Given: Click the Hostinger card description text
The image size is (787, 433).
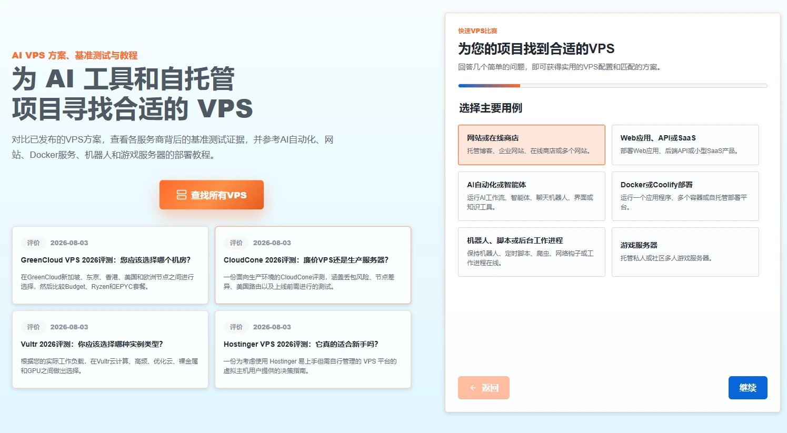Looking at the screenshot, I should [310, 366].
